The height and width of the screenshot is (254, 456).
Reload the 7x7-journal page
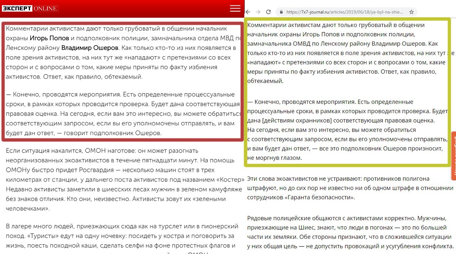click(x=269, y=12)
